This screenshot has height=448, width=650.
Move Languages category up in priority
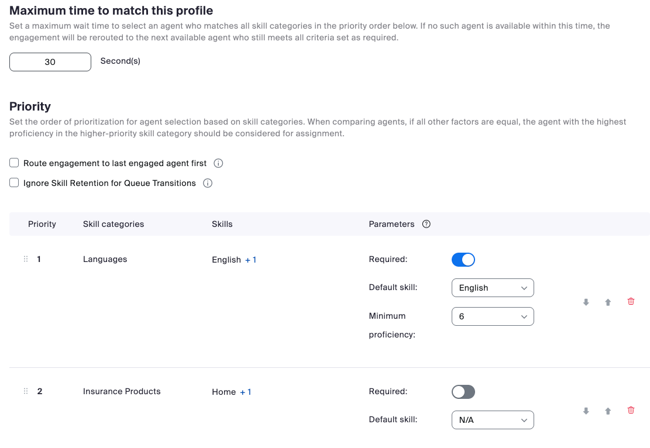(x=608, y=302)
